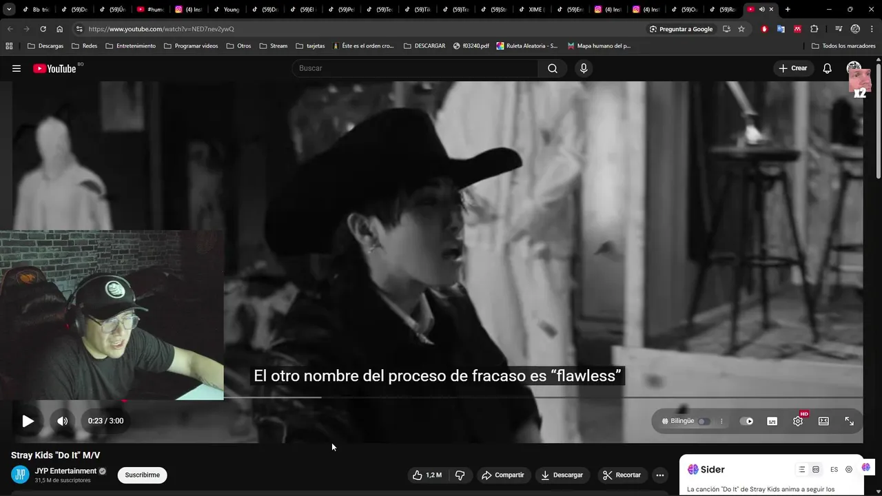This screenshot has width=882, height=496.
Task: Open the notifications bell
Action: pos(828,68)
